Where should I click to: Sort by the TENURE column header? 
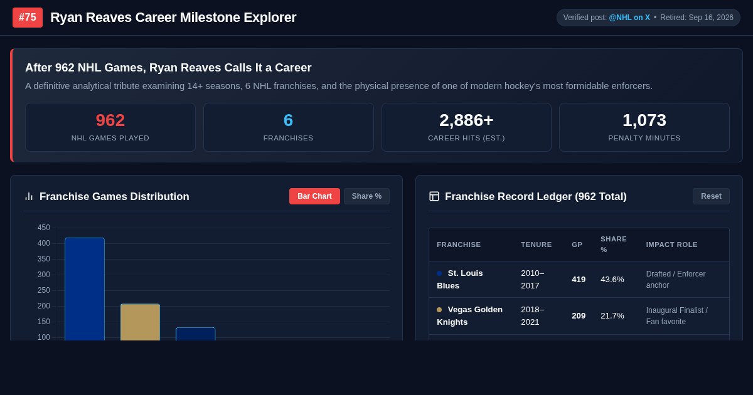point(537,245)
